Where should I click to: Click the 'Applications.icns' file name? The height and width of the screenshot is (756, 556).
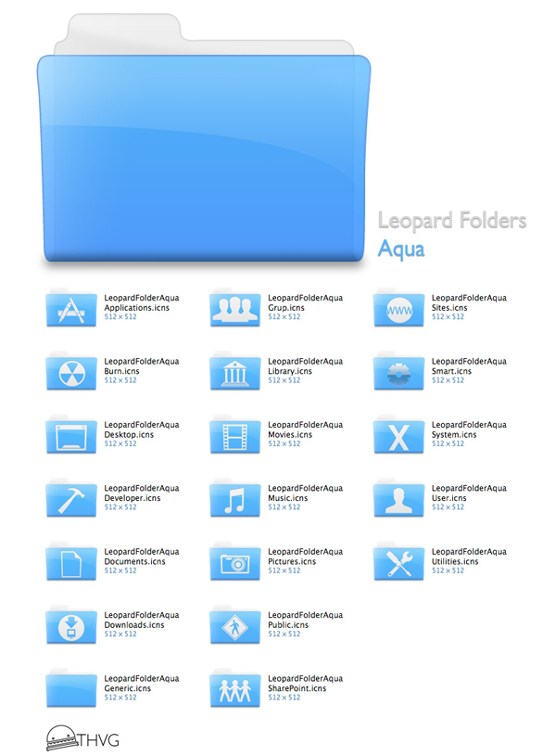click(137, 308)
